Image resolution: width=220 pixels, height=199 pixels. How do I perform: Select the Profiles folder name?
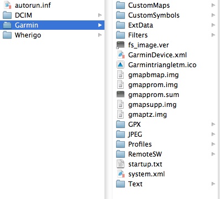[x=140, y=144]
